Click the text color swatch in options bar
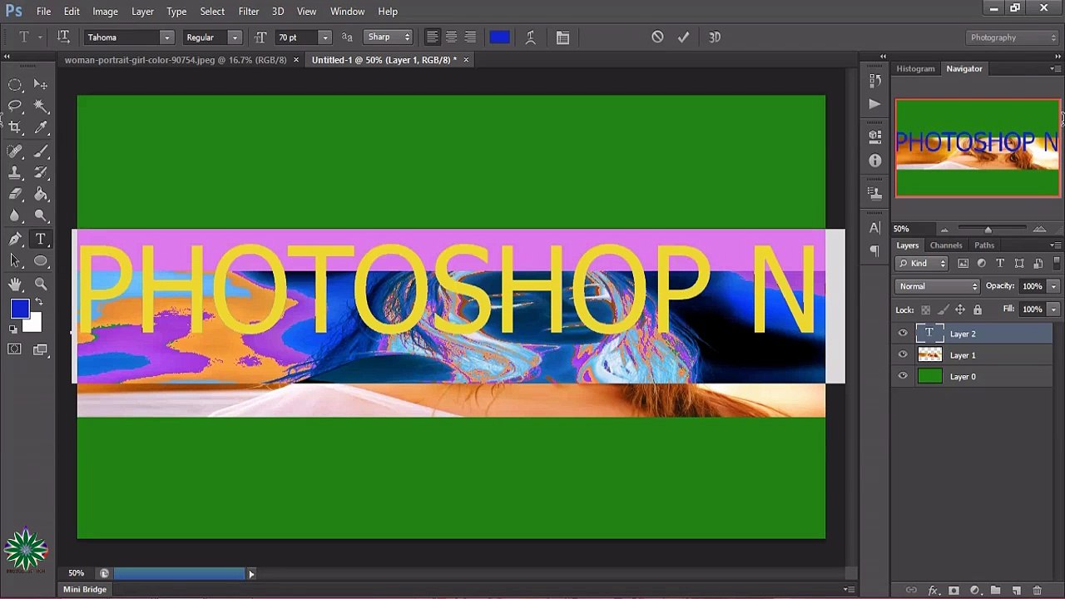This screenshot has width=1065, height=599. (x=499, y=37)
